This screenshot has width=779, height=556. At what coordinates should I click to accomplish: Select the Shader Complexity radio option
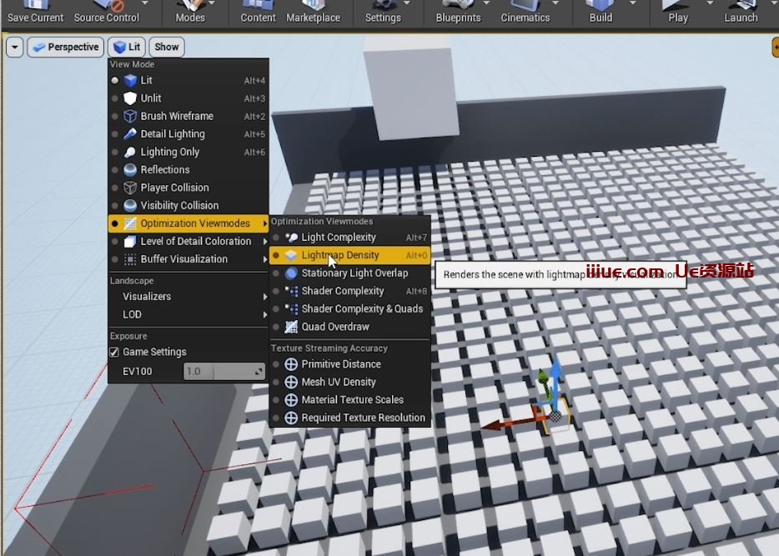(276, 291)
